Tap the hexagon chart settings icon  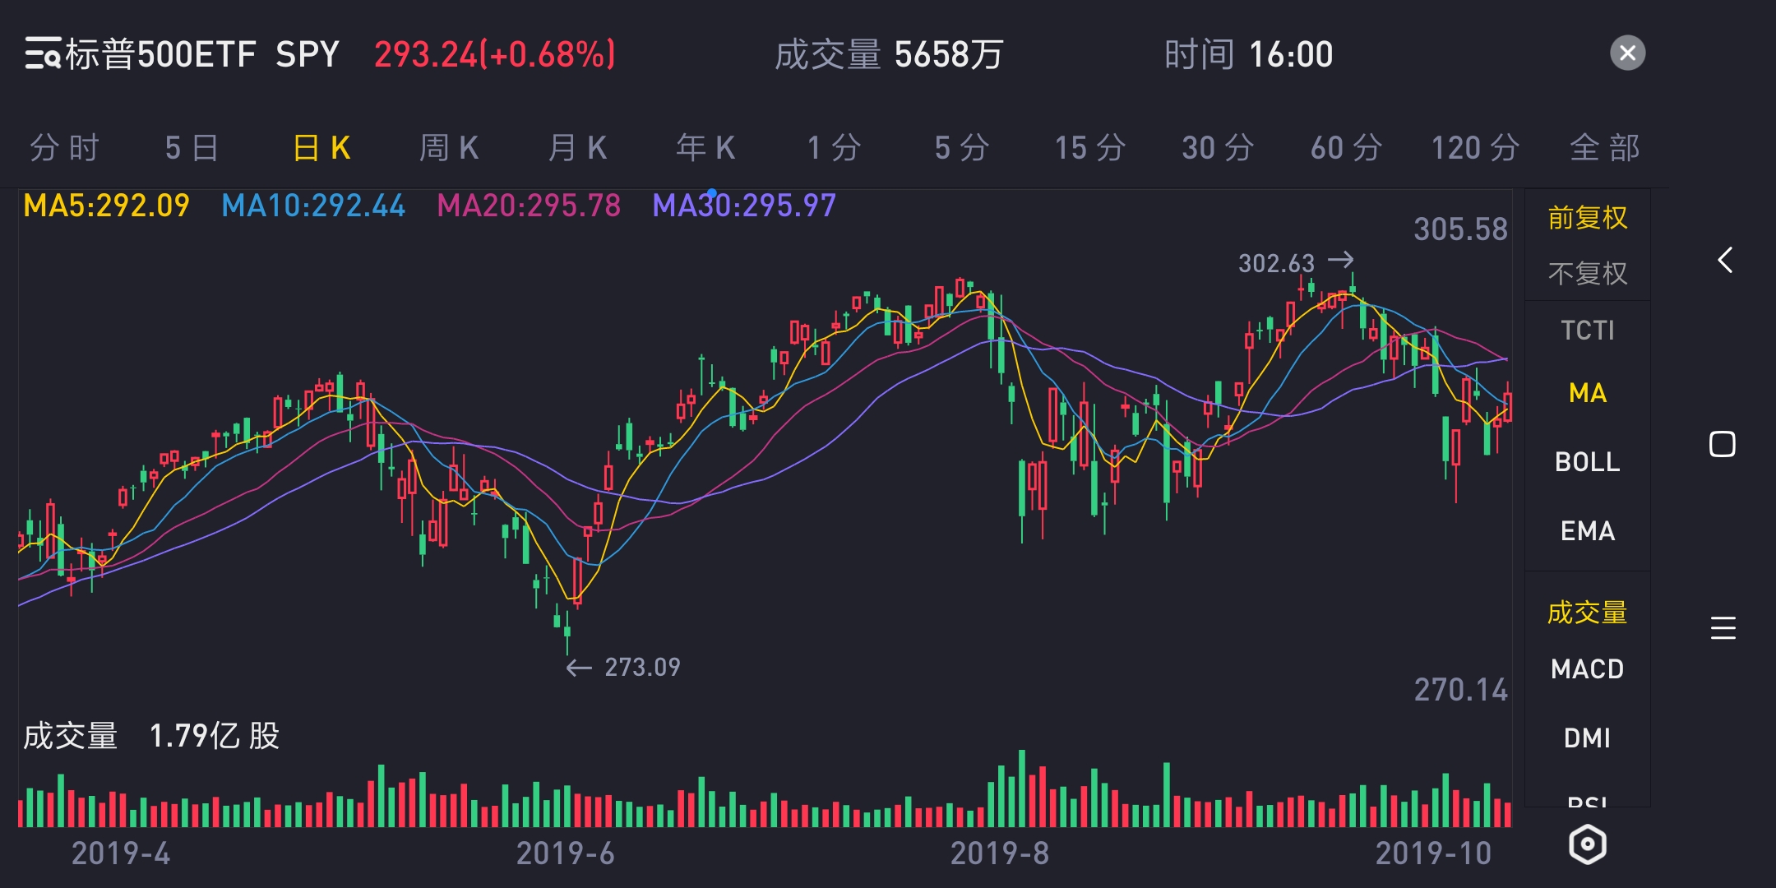[x=1587, y=844]
